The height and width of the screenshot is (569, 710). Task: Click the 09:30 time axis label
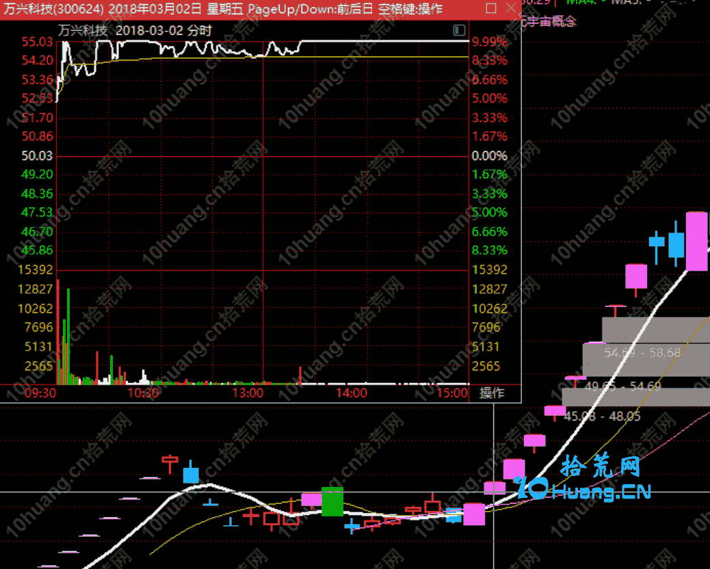(40, 393)
